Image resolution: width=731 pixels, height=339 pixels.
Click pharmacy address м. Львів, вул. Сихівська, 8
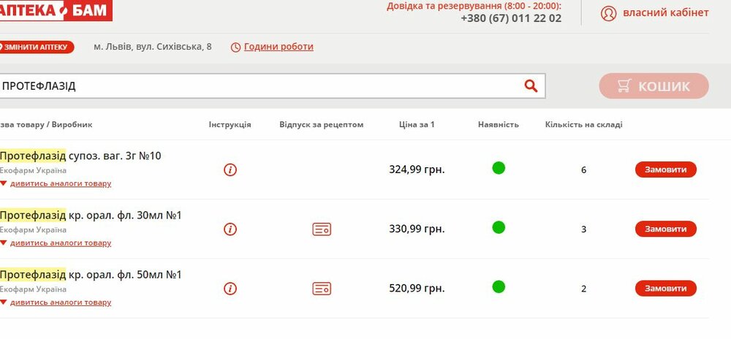153,47
